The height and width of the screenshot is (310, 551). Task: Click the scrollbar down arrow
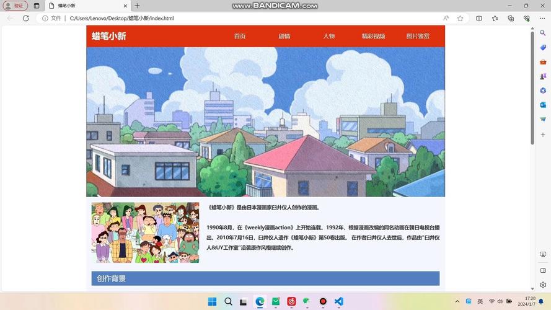click(x=532, y=288)
